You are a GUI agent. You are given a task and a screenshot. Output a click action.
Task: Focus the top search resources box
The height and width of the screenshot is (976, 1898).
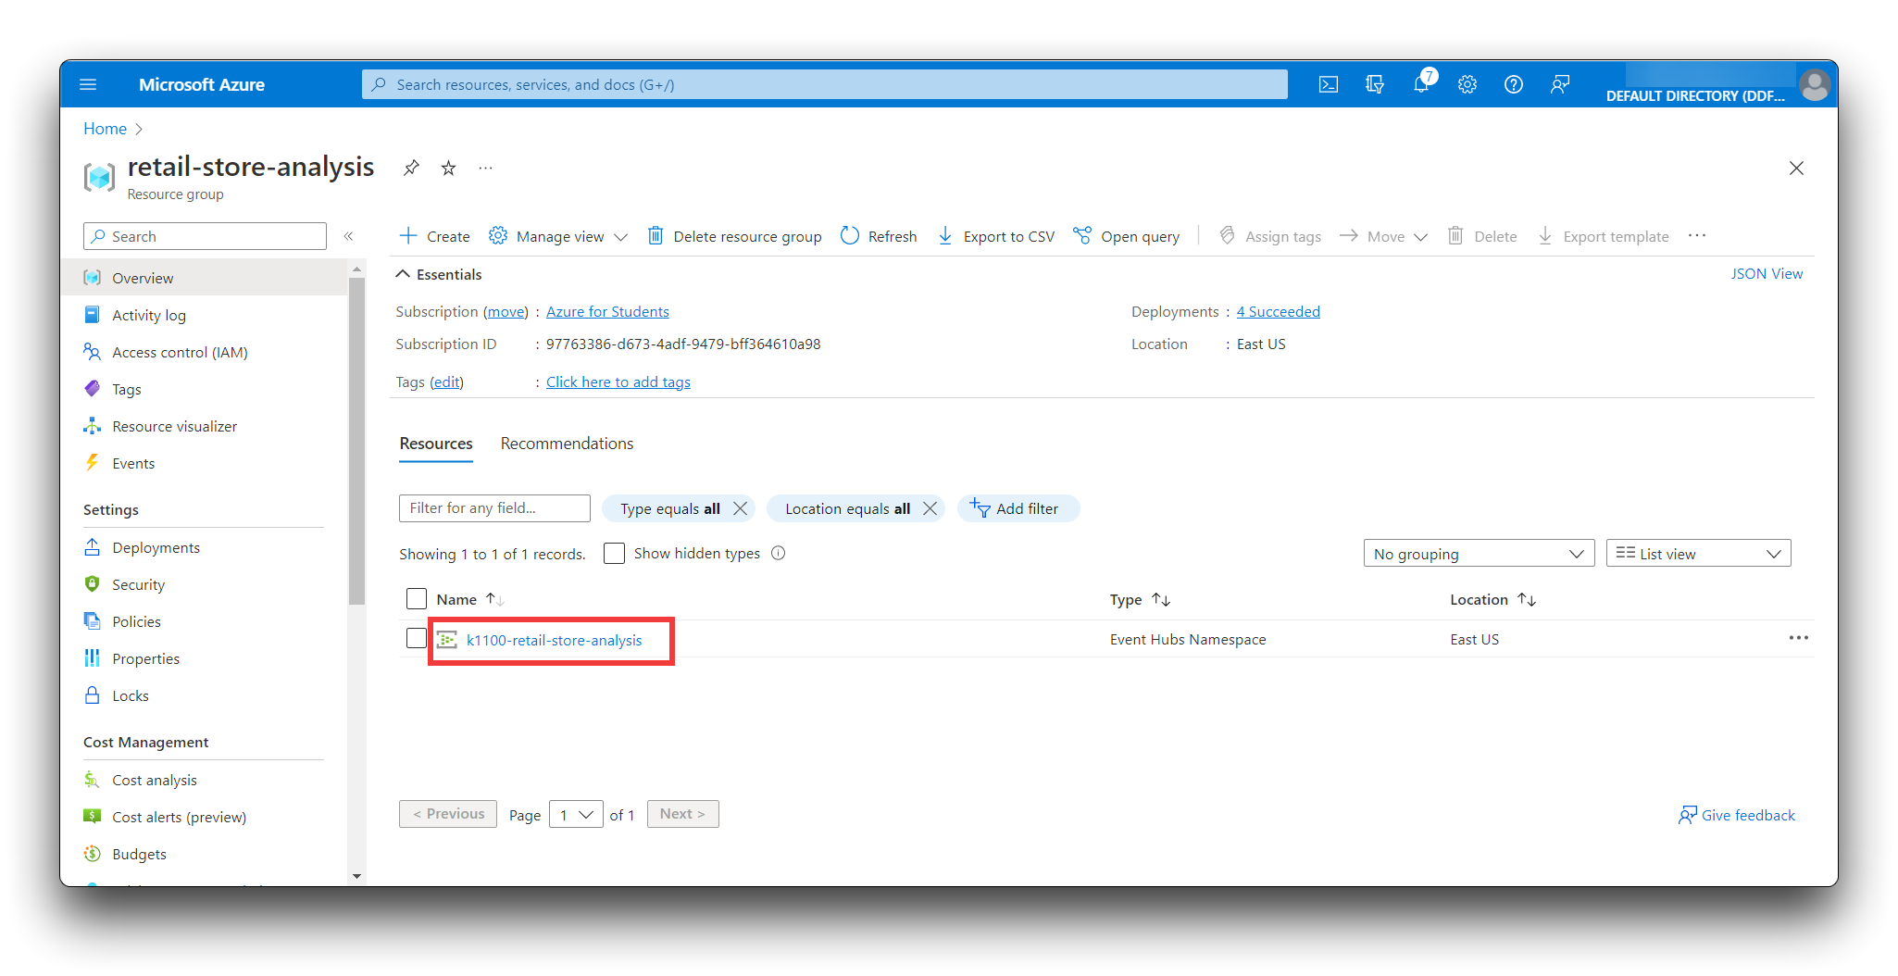[x=824, y=84]
